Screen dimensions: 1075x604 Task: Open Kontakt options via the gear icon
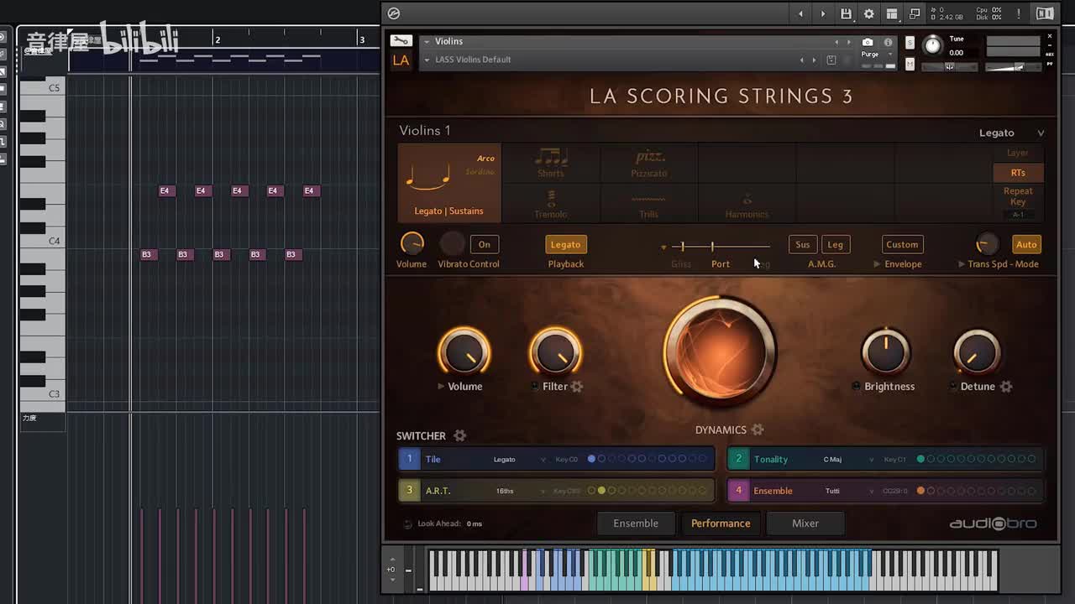click(x=869, y=13)
